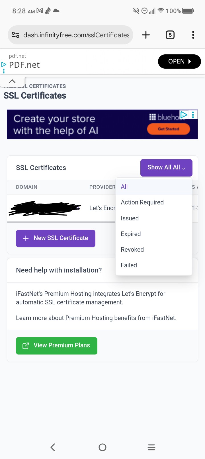The image size is (205, 459).
Task: Select Expired in the filter dropdown
Action: [131, 234]
